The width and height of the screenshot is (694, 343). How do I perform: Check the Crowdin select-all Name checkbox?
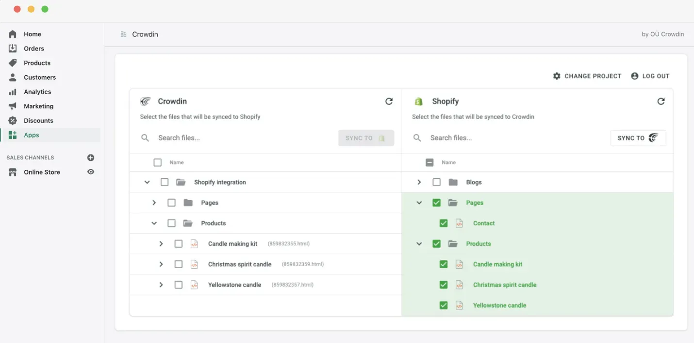(157, 162)
